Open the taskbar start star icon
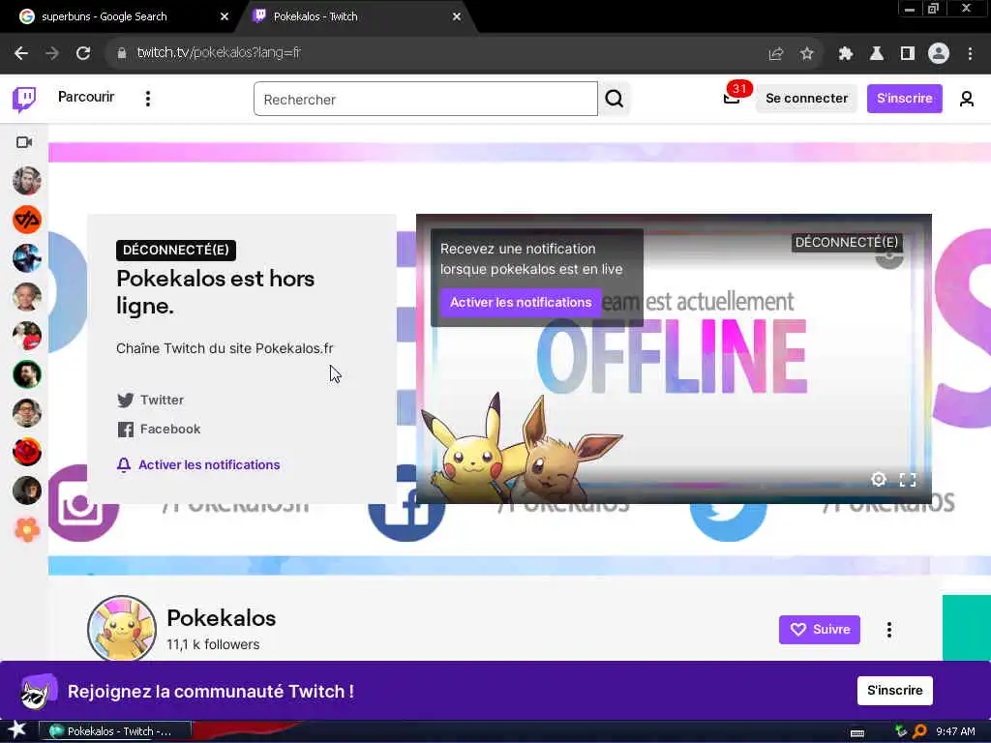991x743 pixels. click(x=17, y=729)
